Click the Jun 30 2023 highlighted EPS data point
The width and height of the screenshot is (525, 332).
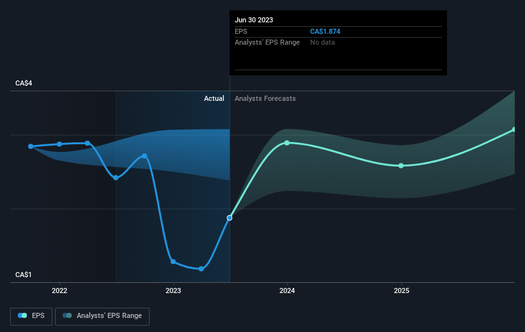230,218
